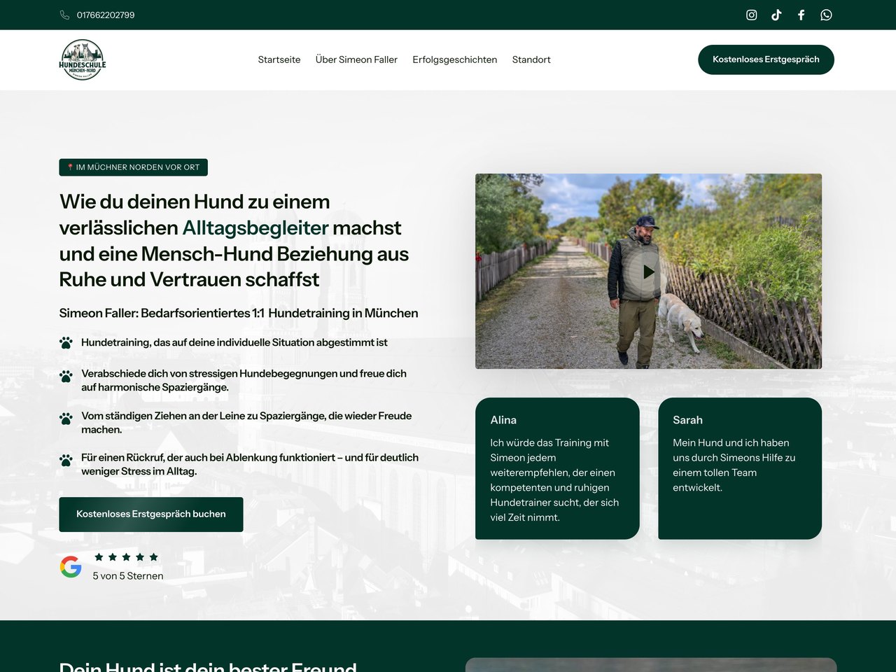This screenshot has width=896, height=672.
Task: Click the bullet about individuelle Situation
Action: 234,342
